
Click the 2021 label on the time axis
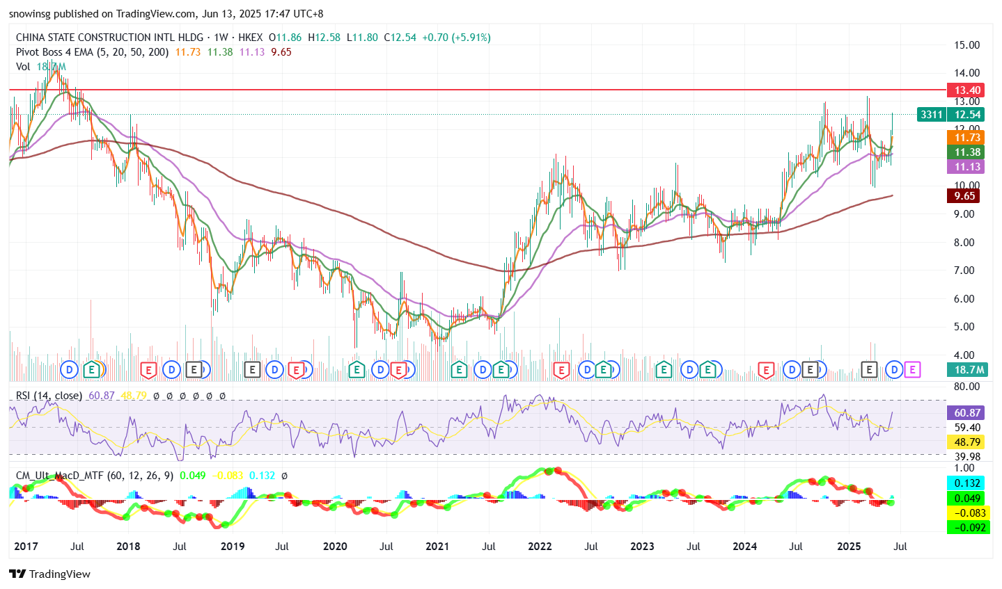click(x=437, y=546)
